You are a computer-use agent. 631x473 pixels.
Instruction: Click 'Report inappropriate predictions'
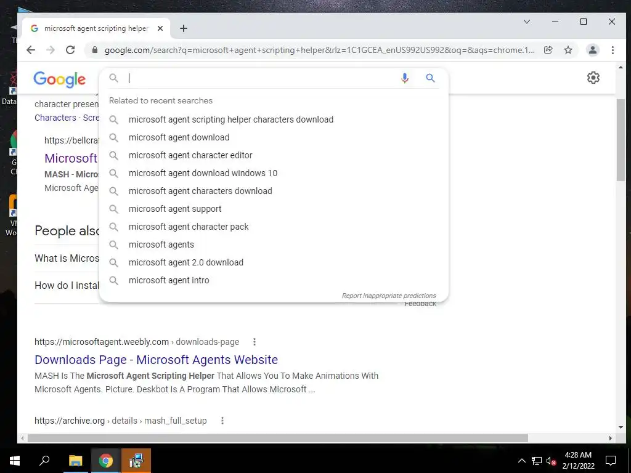tap(389, 296)
